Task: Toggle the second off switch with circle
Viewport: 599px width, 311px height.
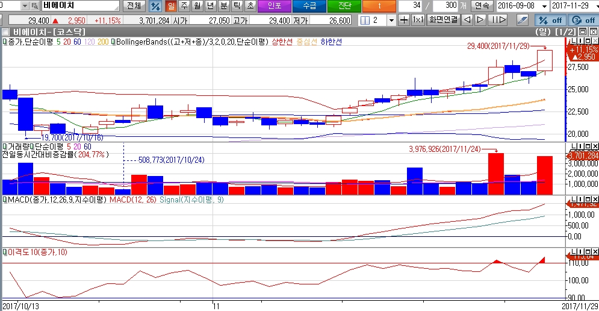Action: pos(582,20)
